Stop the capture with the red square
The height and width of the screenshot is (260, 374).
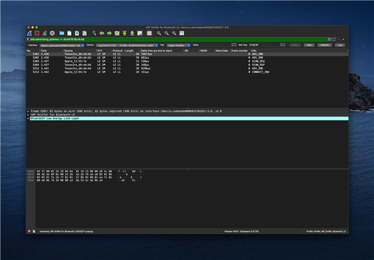point(37,33)
